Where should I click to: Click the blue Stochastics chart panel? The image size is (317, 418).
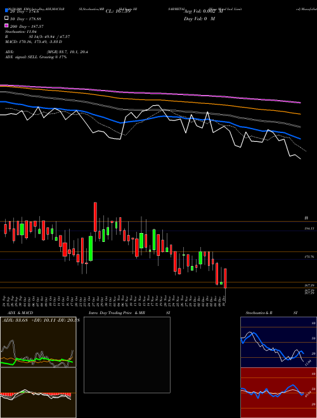click(x=278, y=342)
